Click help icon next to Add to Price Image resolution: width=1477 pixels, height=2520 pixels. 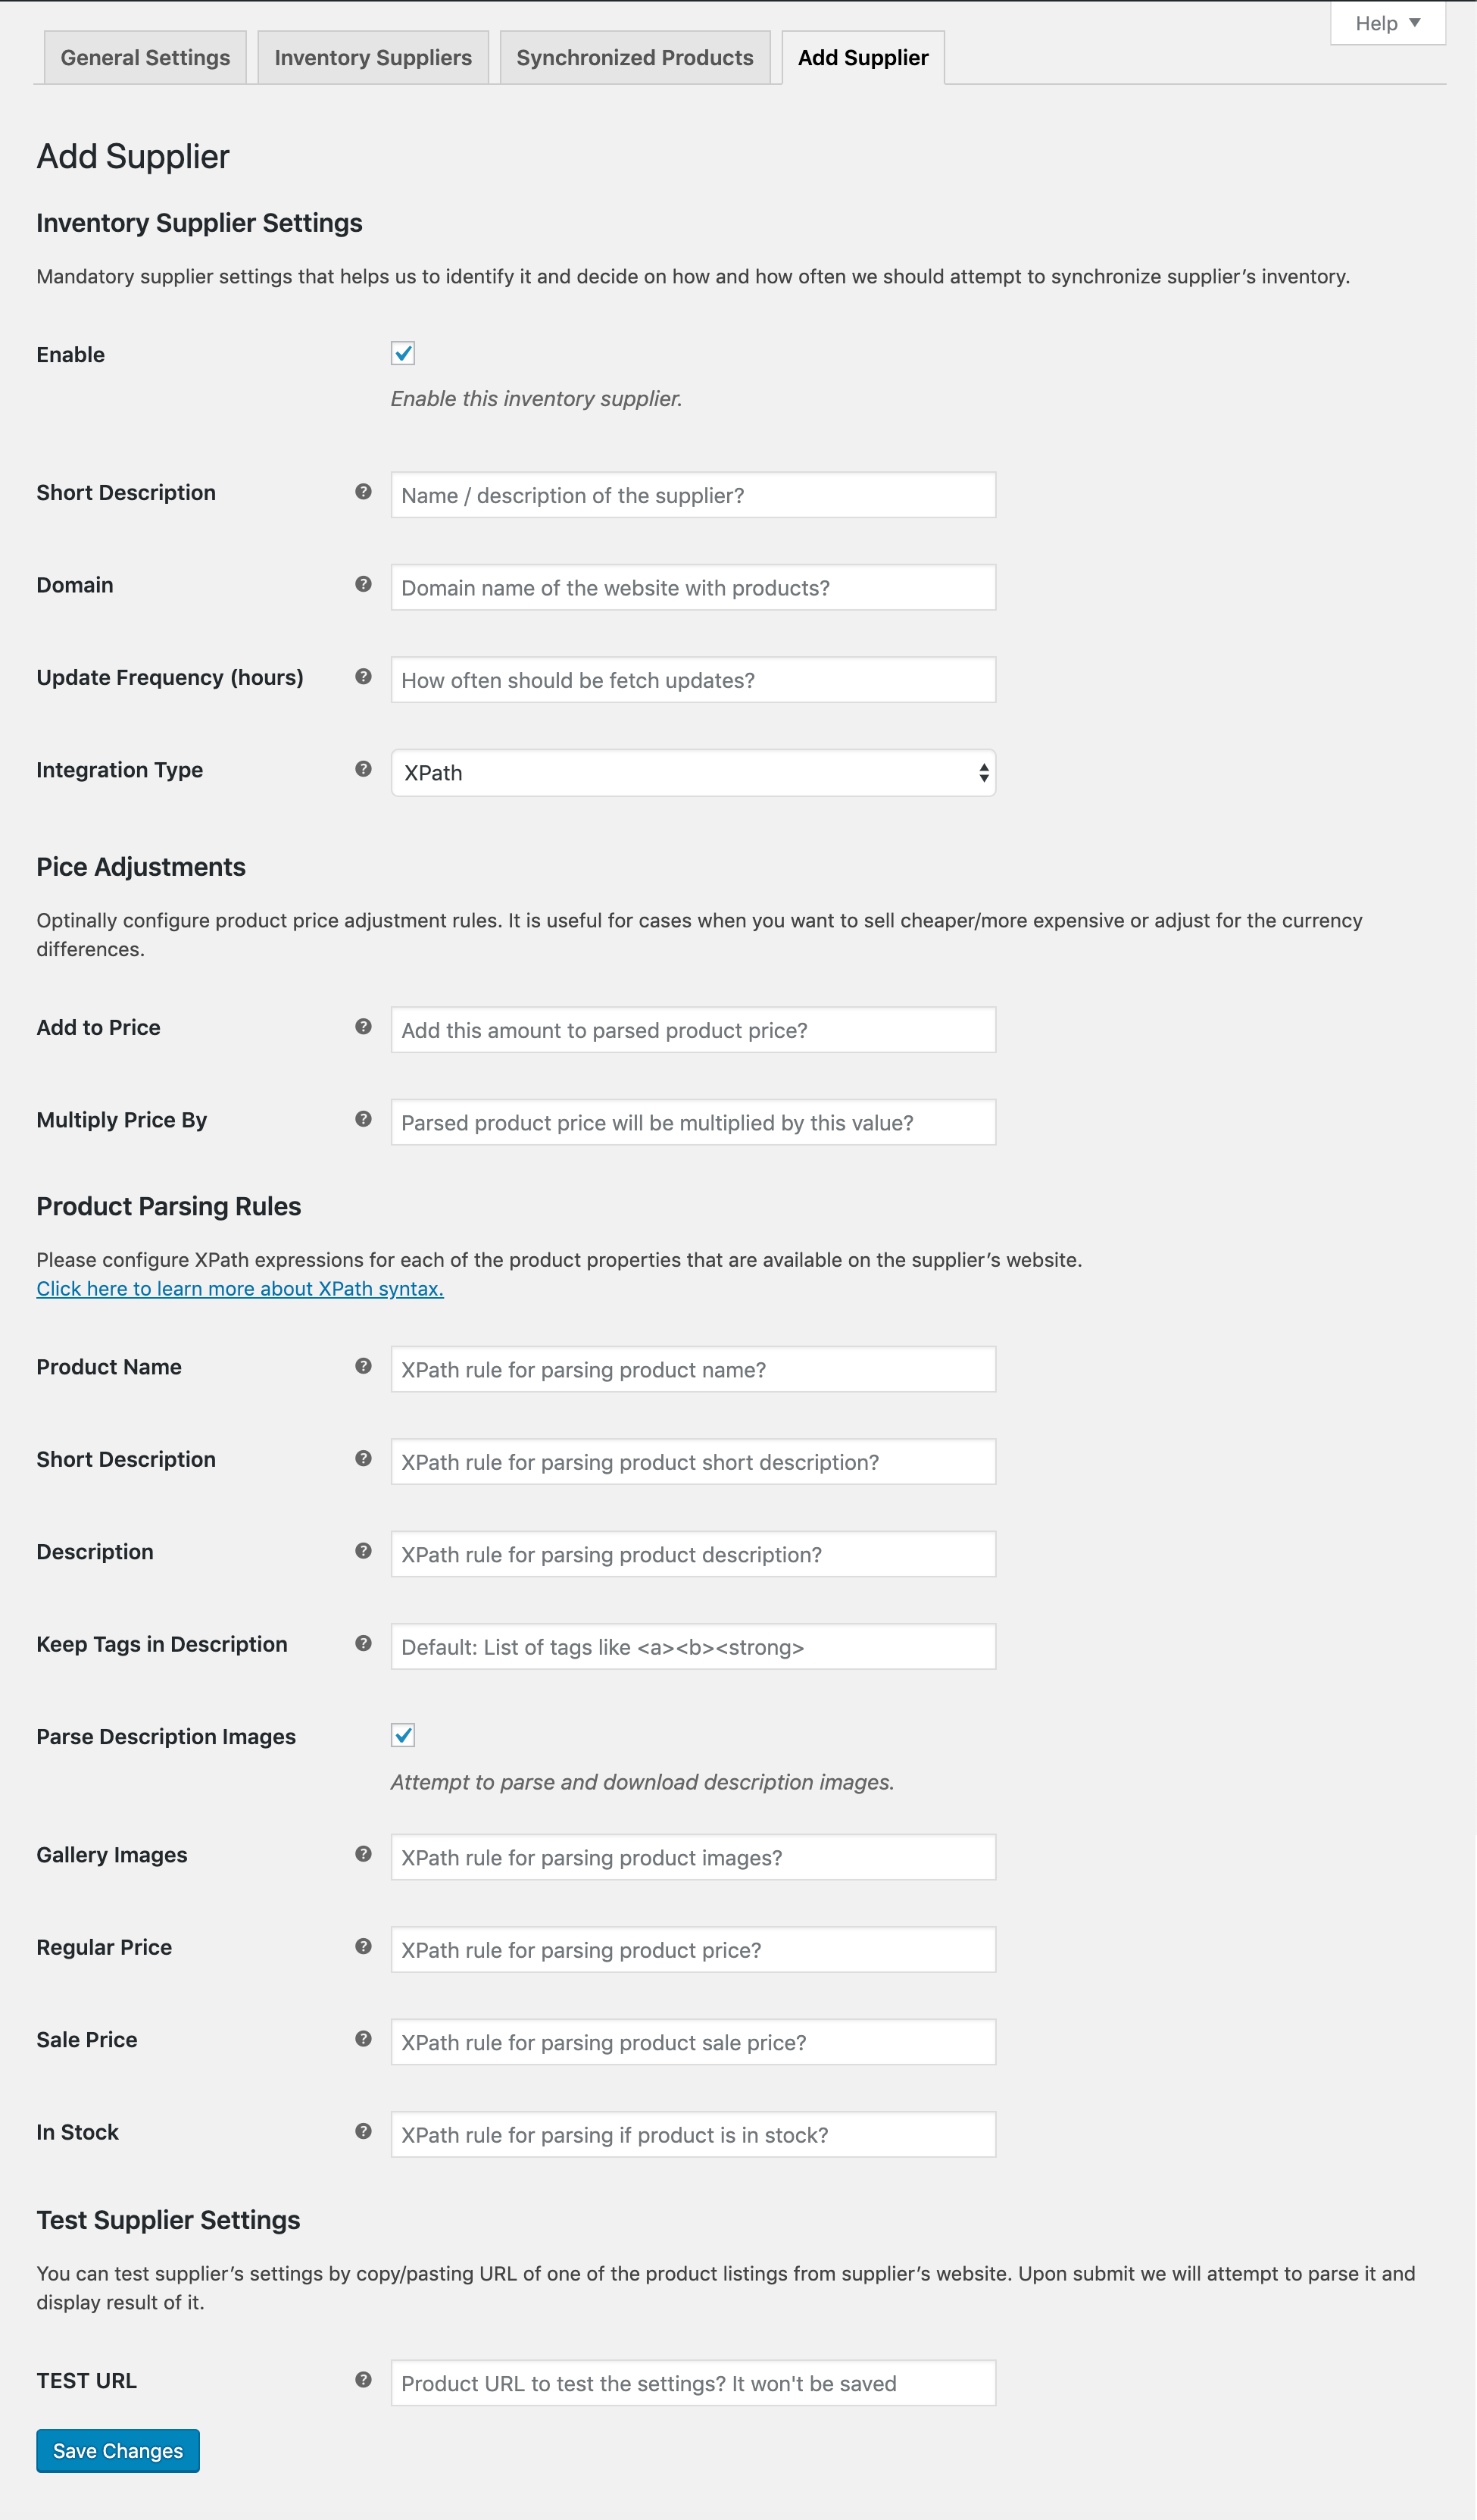[363, 1026]
